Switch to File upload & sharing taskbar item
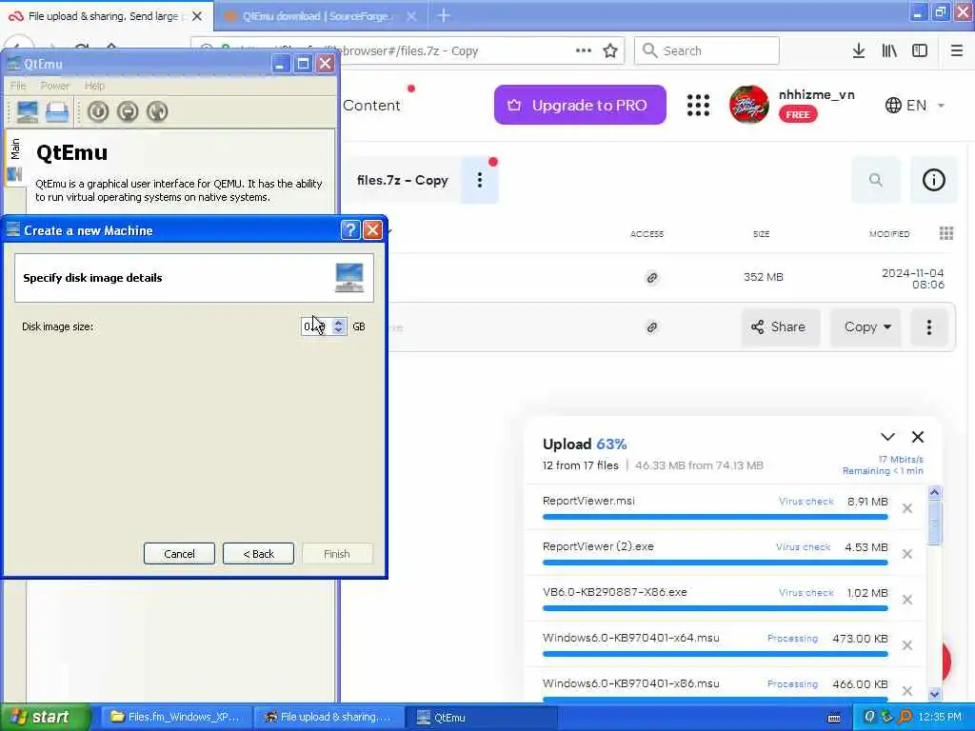975x731 pixels. pyautogui.click(x=328, y=718)
